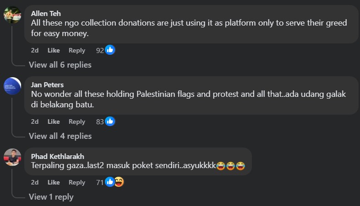The height and width of the screenshot is (206, 360).
Task: Click the laughing reaction emoji on Phad's comment
Action: [119, 182]
